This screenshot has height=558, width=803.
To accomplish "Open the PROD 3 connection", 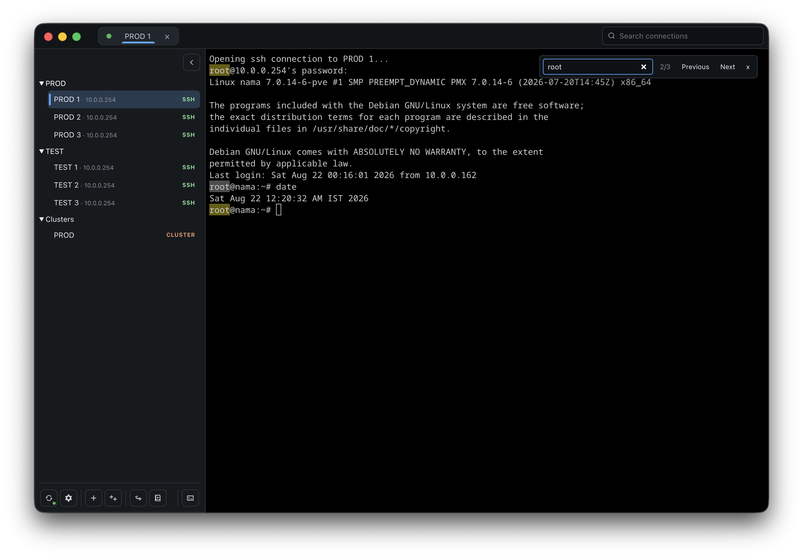I will point(124,135).
